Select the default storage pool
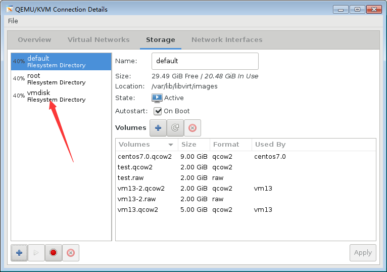 coord(61,62)
